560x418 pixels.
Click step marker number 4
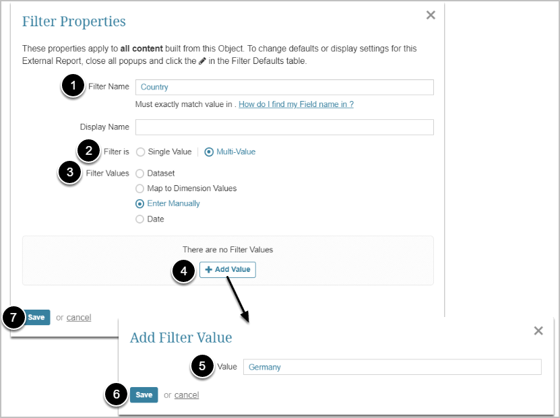coord(184,271)
